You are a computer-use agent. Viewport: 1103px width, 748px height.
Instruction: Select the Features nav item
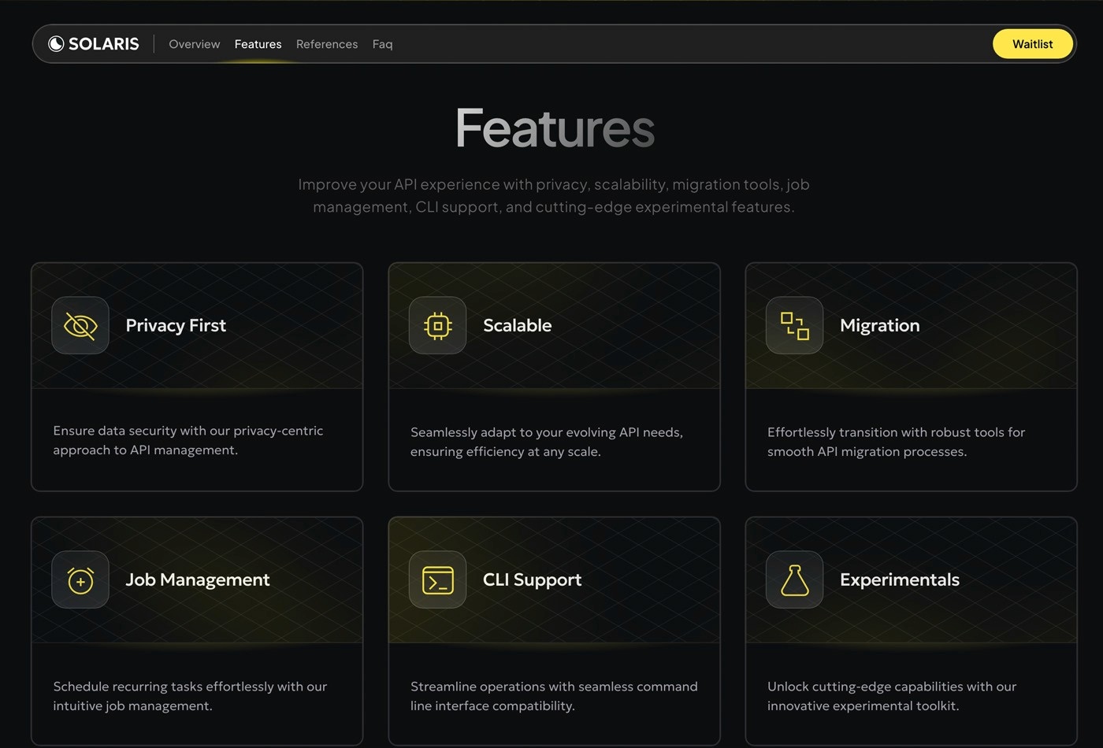[258, 44]
